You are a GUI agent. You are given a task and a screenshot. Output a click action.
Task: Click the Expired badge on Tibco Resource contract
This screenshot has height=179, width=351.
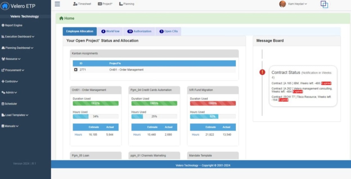click(x=283, y=100)
